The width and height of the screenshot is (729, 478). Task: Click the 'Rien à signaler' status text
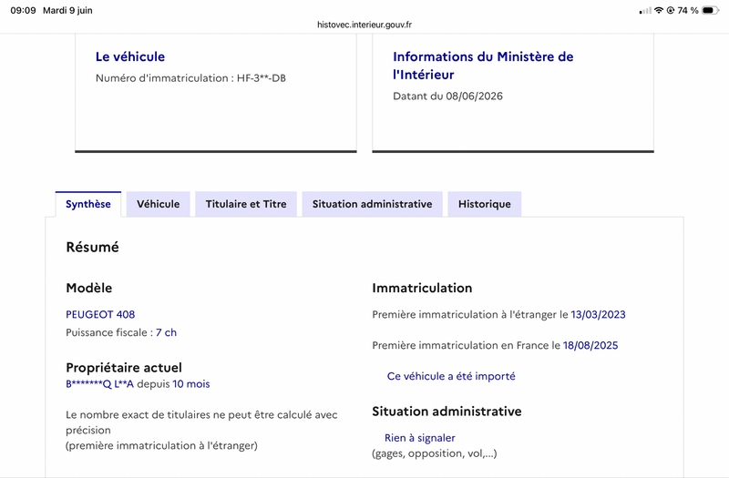click(420, 438)
